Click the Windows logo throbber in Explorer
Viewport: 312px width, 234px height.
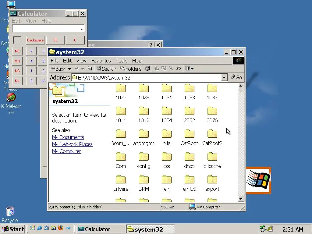[239, 61]
